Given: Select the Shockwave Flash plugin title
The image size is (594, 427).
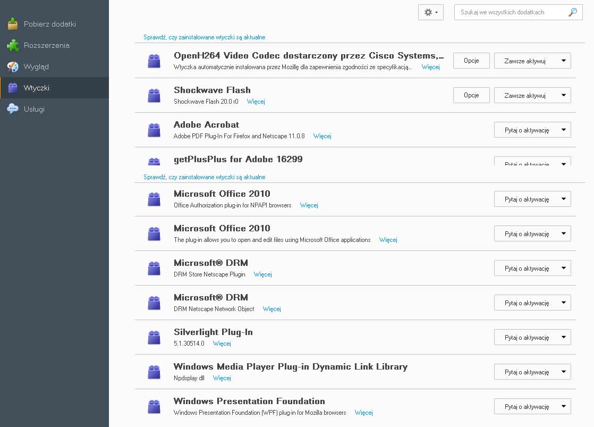Looking at the screenshot, I should pyautogui.click(x=212, y=90).
